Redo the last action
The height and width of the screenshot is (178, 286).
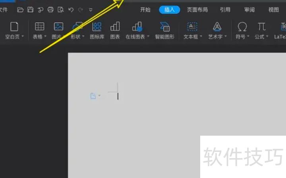tap(80, 9)
